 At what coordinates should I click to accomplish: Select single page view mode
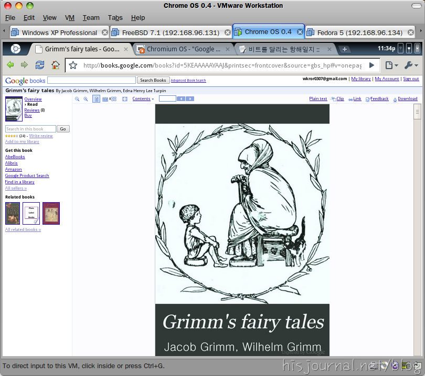96,99
